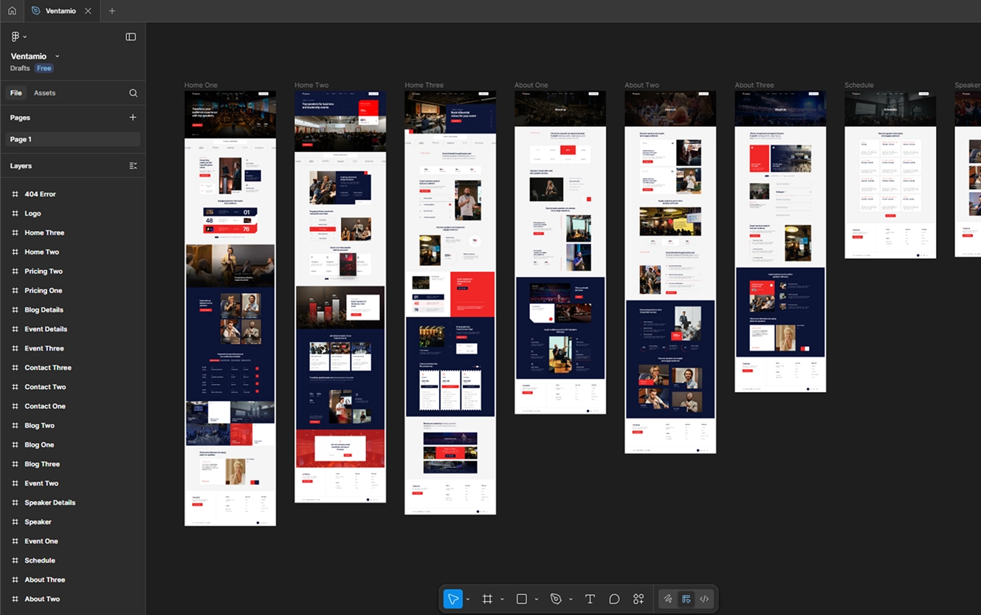The height and width of the screenshot is (615, 981).
Task: Open the Figma home icon
Action: click(x=12, y=11)
